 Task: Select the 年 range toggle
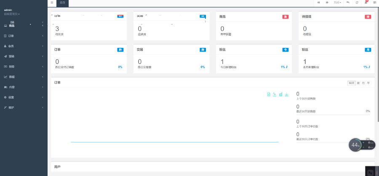[x=368, y=83]
